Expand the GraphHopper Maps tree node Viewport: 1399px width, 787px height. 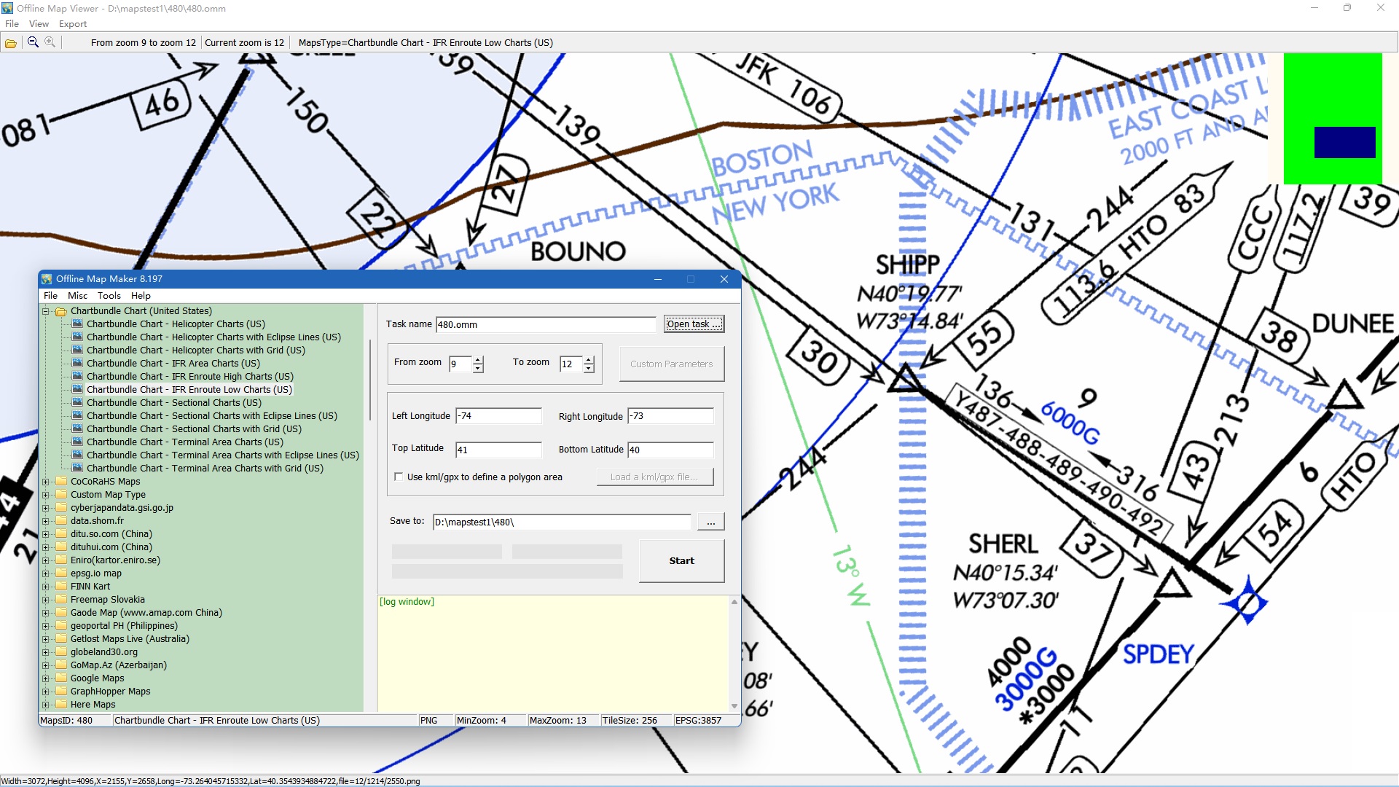[46, 692]
